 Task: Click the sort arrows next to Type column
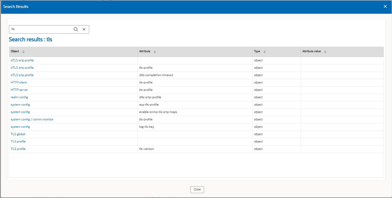pos(264,51)
